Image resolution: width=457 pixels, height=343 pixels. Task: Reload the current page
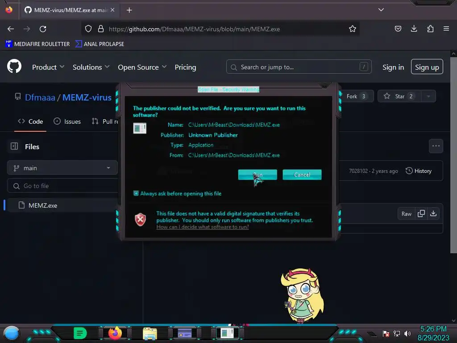click(43, 29)
